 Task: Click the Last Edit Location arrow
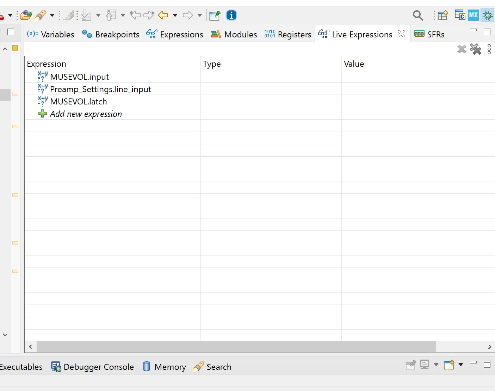point(135,15)
